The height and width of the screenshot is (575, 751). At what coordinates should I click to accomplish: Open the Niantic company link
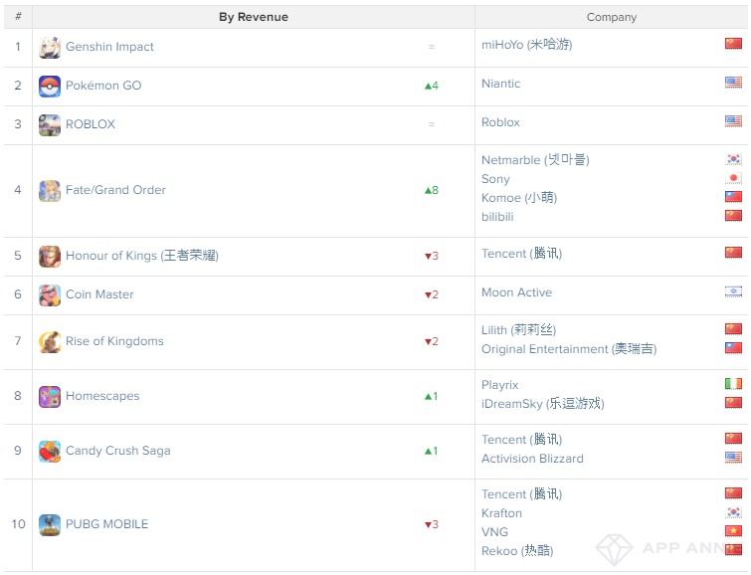point(501,84)
